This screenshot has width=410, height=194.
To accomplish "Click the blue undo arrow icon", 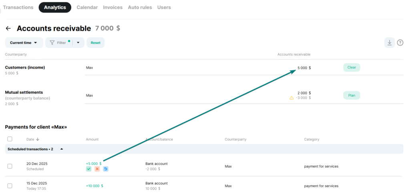I will click(x=106, y=169).
